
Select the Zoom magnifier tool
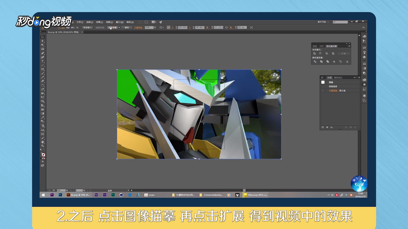(x=43, y=146)
